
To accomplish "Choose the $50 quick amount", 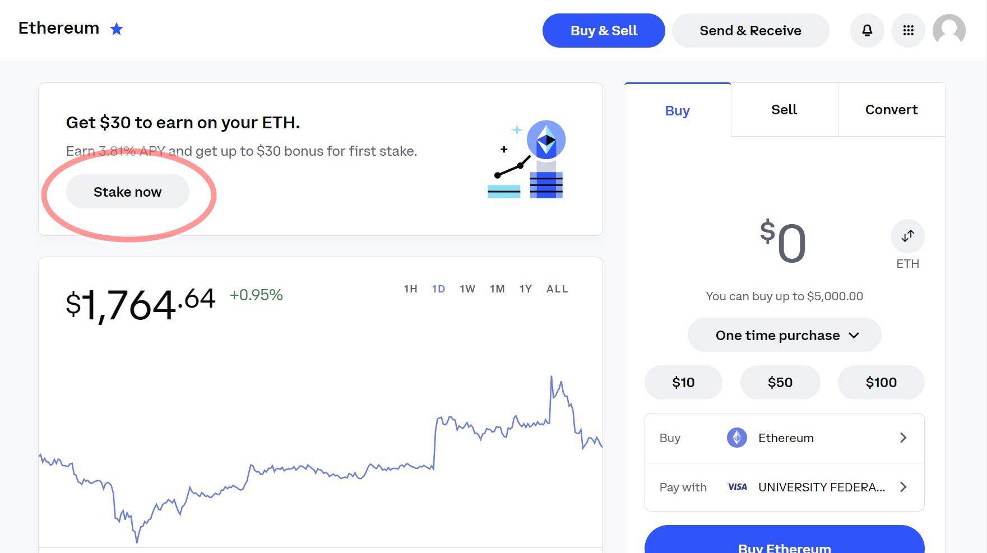I will point(780,383).
